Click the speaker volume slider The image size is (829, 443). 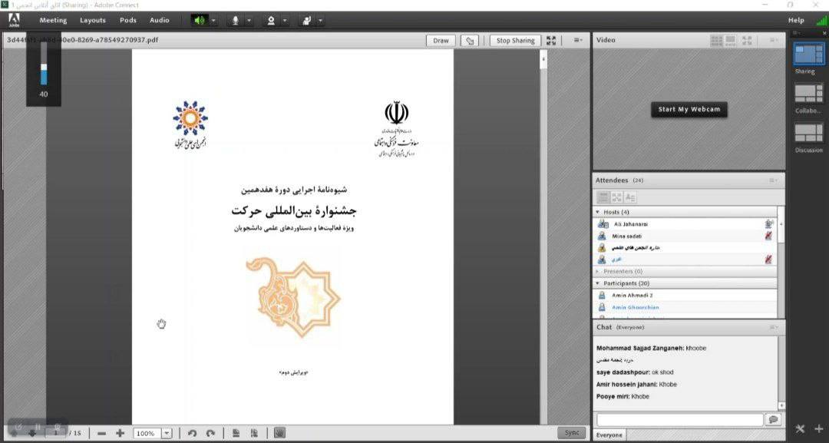point(44,64)
